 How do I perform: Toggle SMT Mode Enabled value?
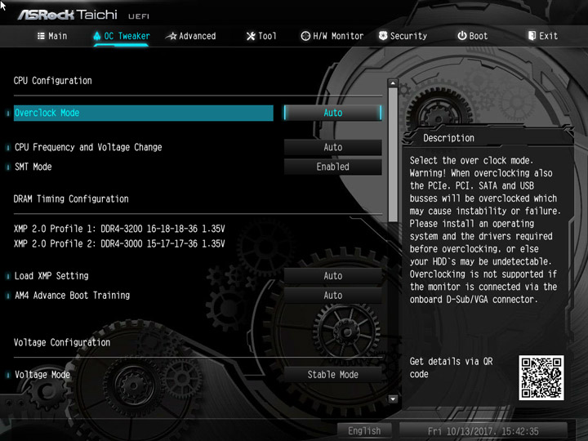click(332, 167)
